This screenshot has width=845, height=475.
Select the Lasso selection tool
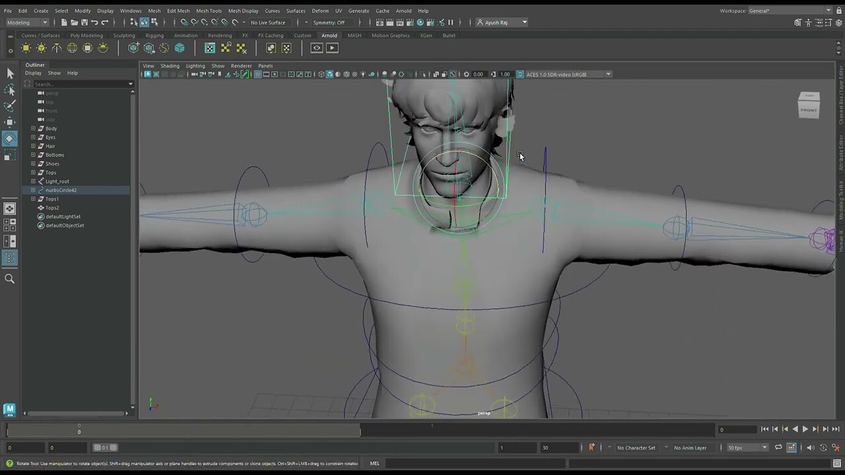[x=10, y=89]
